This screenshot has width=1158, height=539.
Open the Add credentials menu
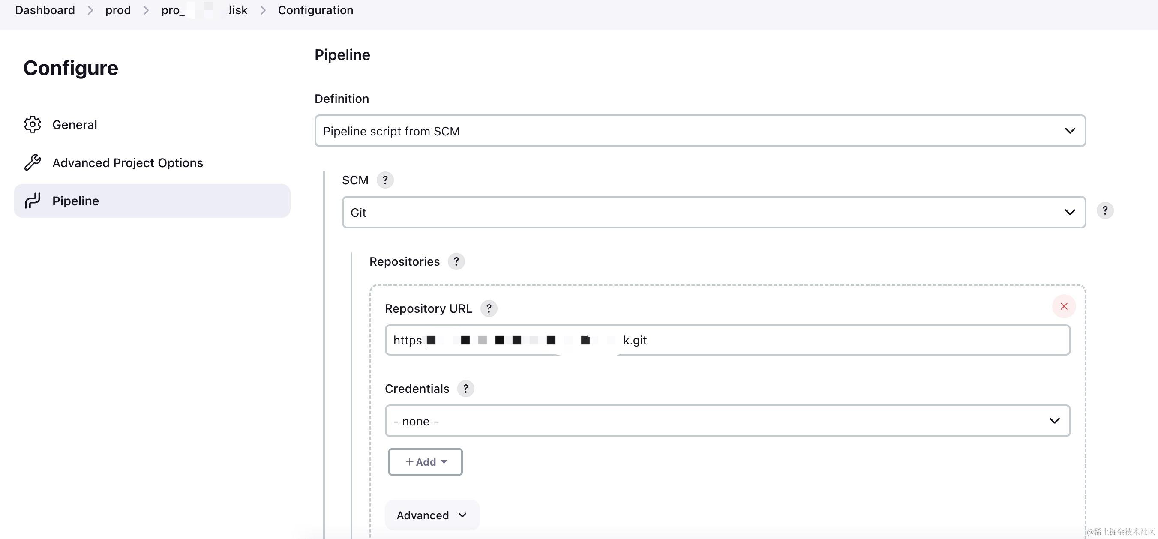425,462
